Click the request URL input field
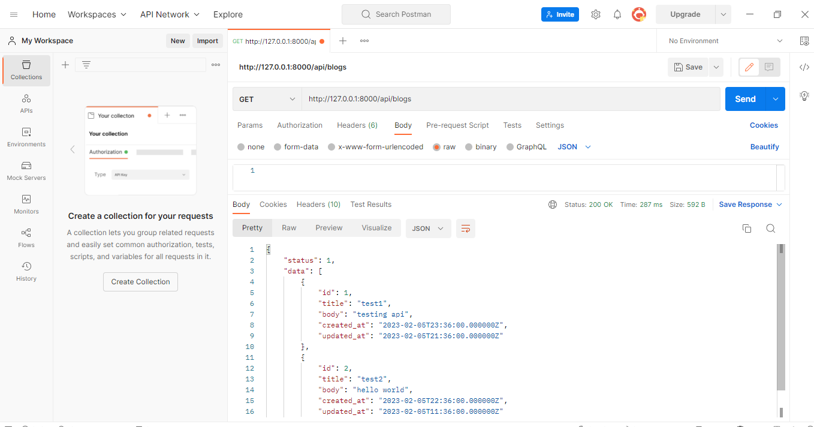 point(511,99)
